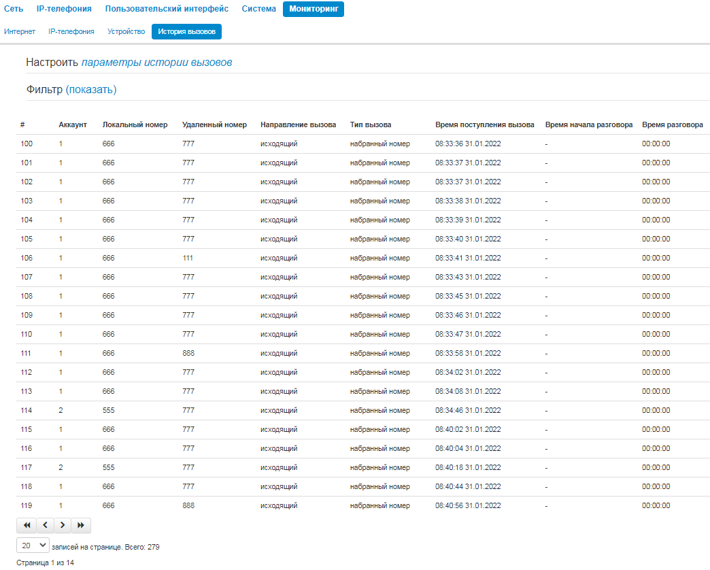710x570 pixels.
Task: Select the История вызовов sub-tab
Action: 186,32
